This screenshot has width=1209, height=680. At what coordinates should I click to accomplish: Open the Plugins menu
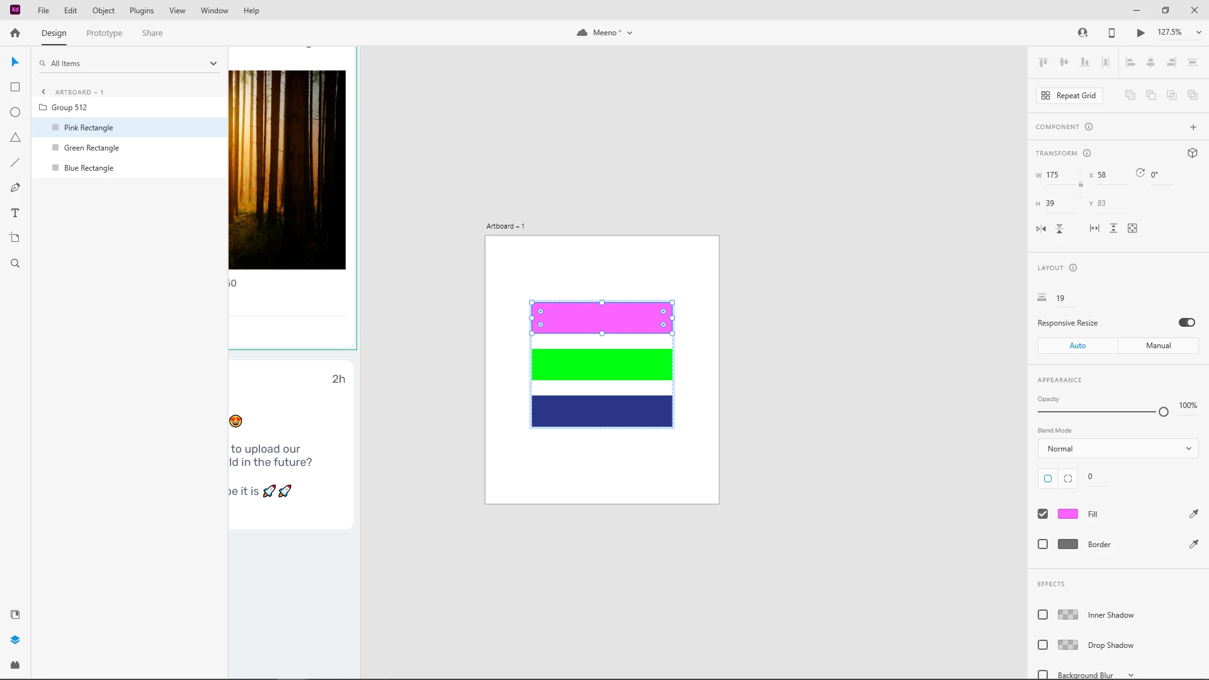[141, 11]
